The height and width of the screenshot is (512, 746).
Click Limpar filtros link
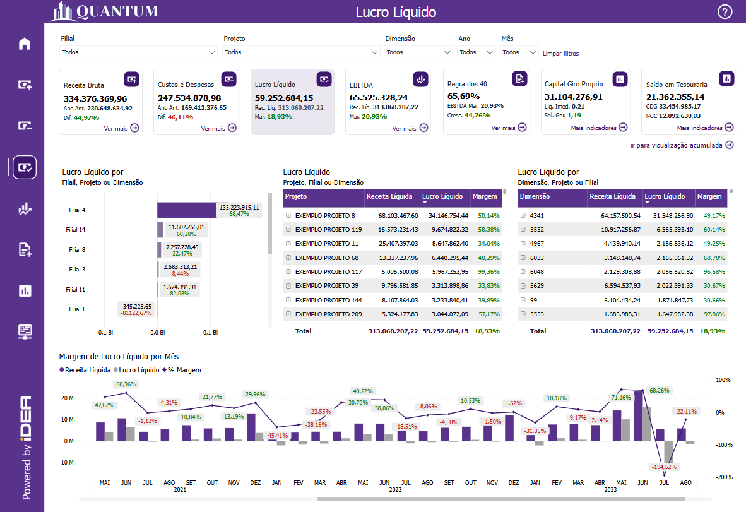point(560,54)
